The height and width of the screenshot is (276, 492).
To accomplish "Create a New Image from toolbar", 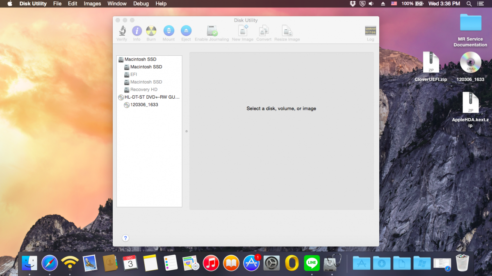I will [x=243, y=31].
